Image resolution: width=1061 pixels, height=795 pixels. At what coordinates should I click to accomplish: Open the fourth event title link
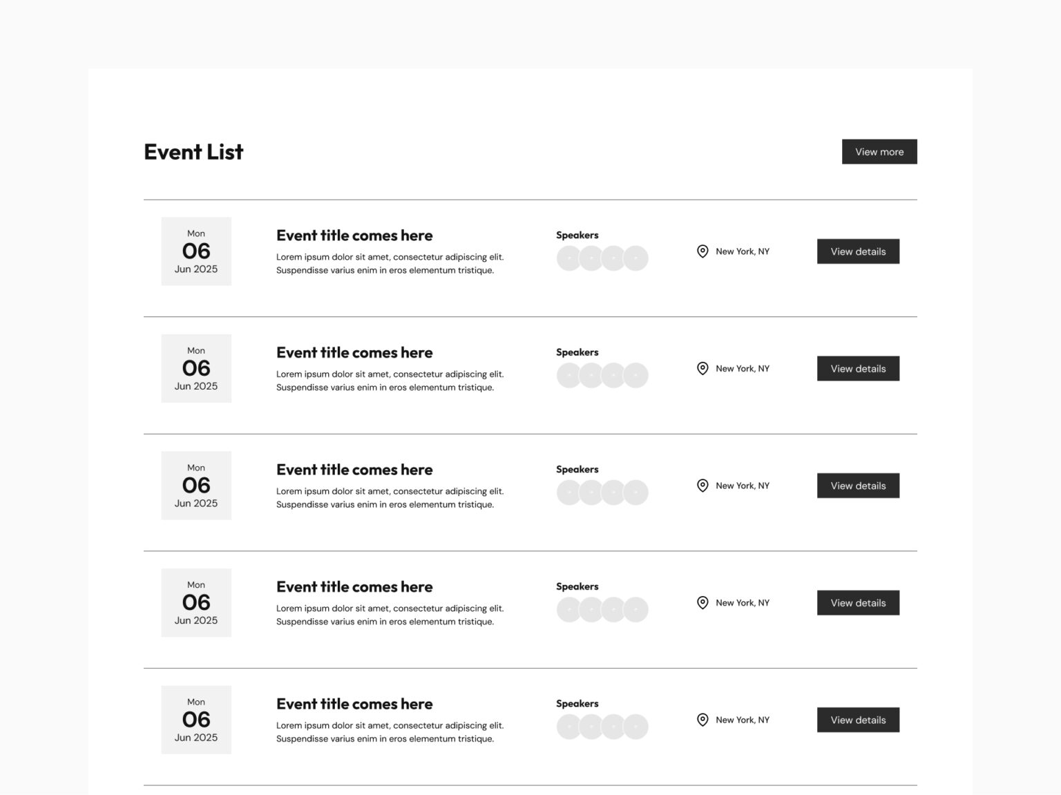click(x=354, y=587)
